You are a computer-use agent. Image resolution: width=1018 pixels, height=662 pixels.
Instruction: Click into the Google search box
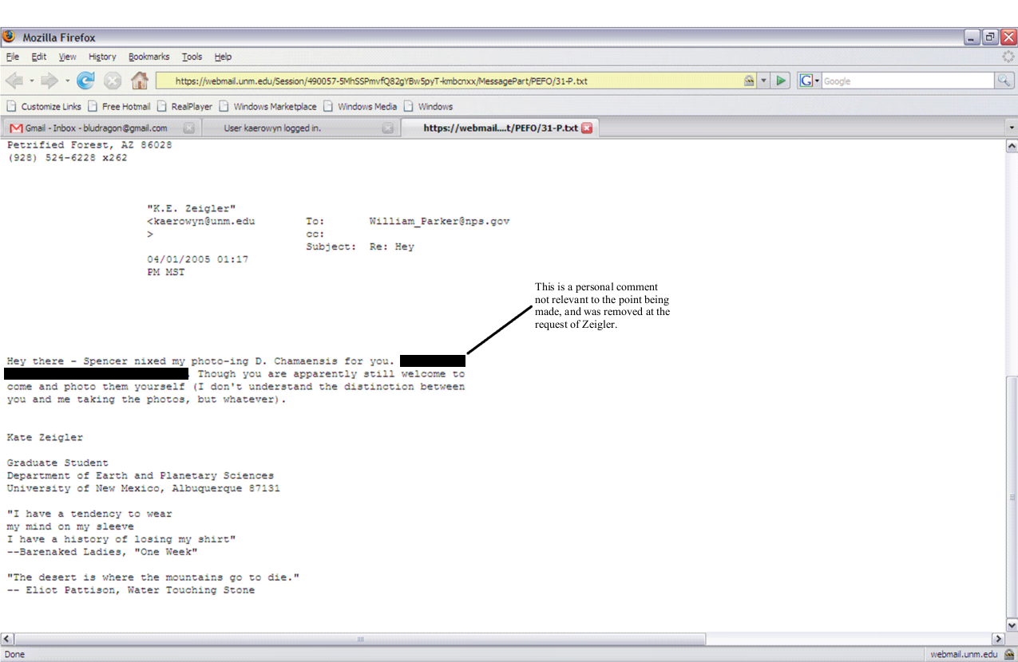point(907,81)
